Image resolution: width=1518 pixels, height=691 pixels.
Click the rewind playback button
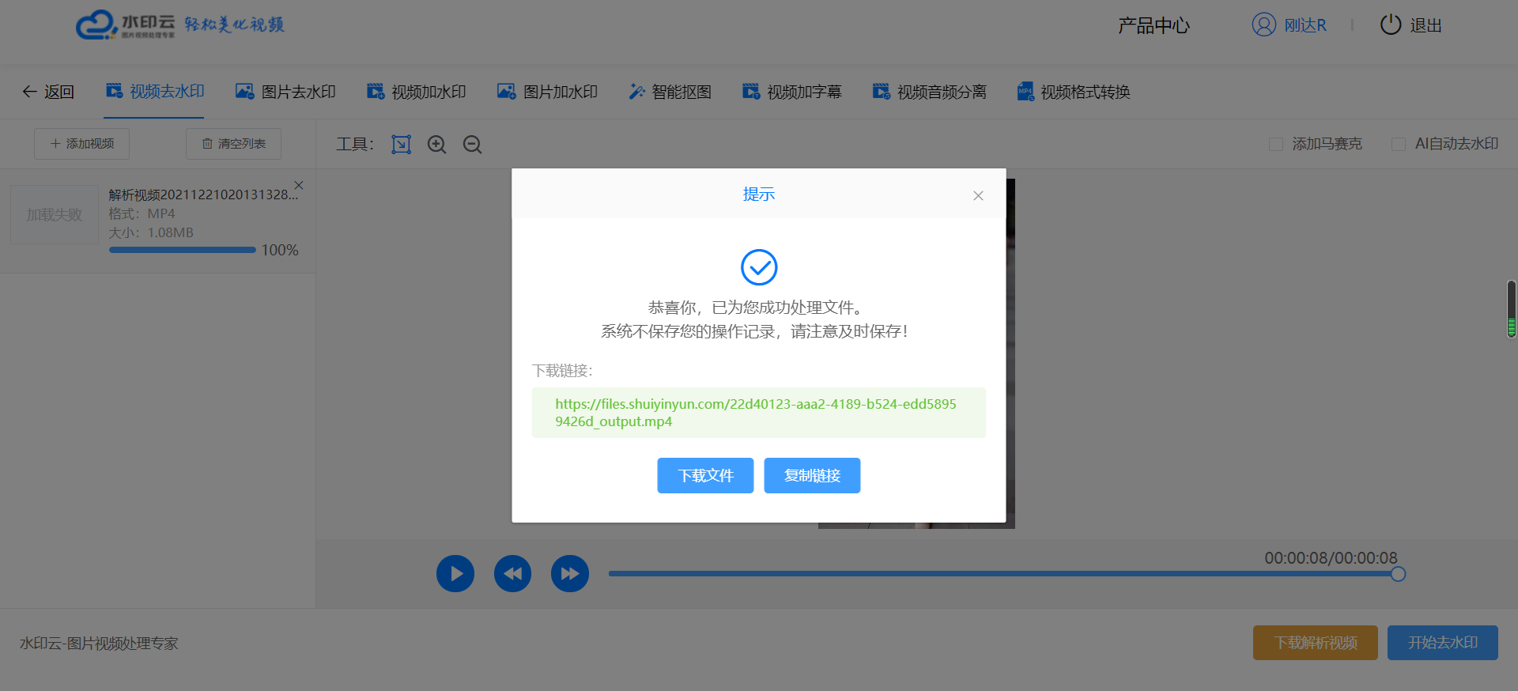(512, 573)
